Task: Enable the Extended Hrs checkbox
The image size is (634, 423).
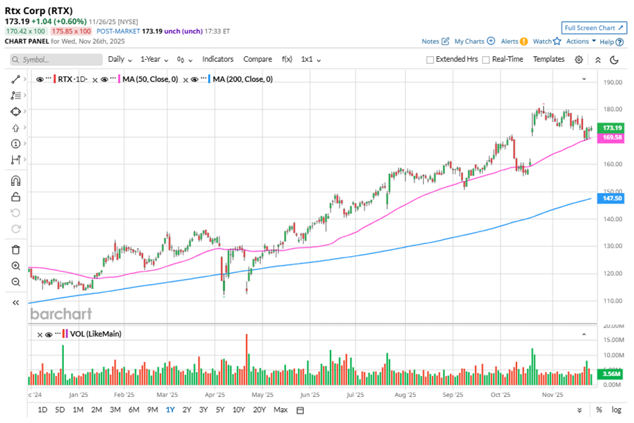Action: click(x=430, y=60)
